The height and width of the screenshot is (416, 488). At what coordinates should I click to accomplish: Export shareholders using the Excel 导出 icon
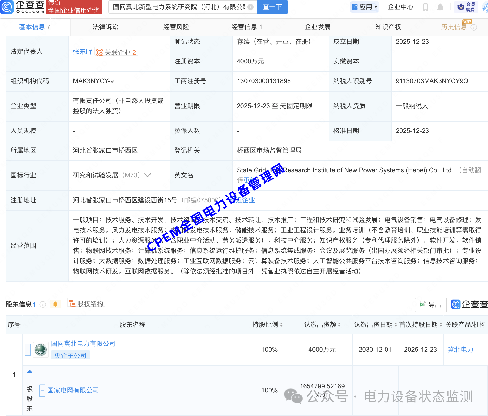click(x=423, y=305)
